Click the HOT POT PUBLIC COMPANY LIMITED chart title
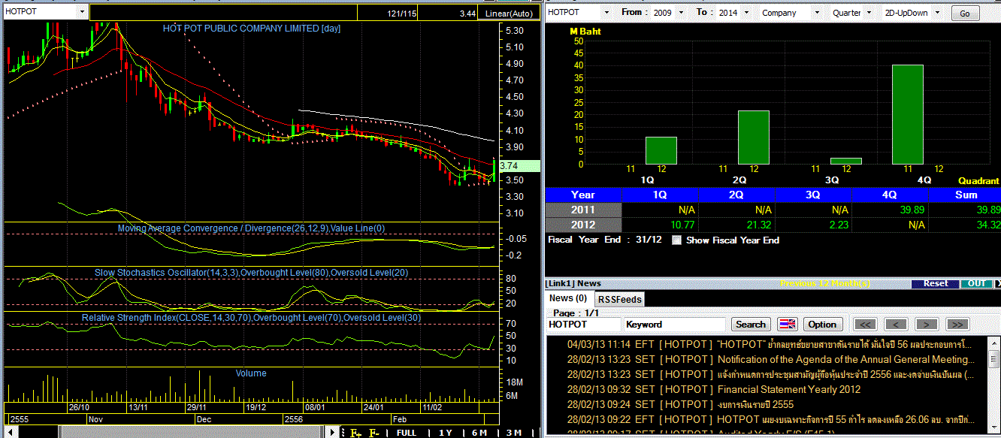 (252, 29)
